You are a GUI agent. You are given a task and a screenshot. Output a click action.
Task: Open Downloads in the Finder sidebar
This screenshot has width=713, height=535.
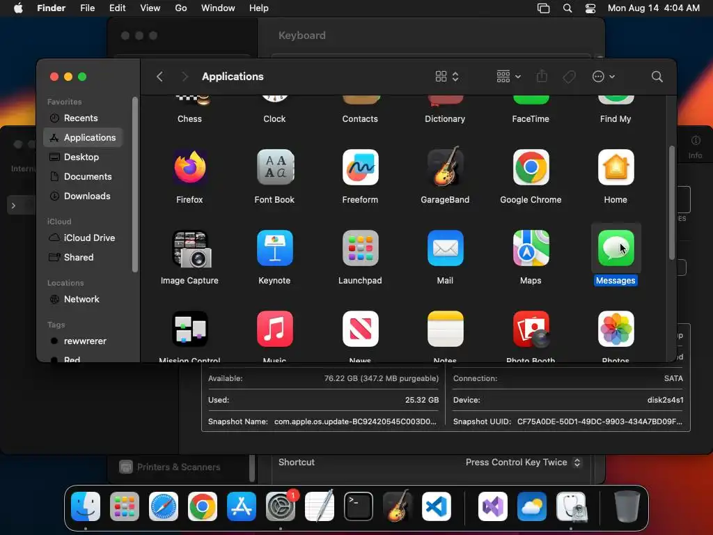83,196
